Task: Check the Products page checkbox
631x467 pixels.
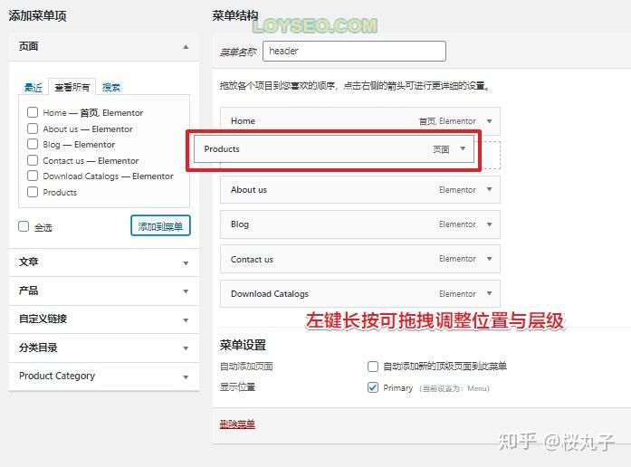Action: (x=33, y=192)
